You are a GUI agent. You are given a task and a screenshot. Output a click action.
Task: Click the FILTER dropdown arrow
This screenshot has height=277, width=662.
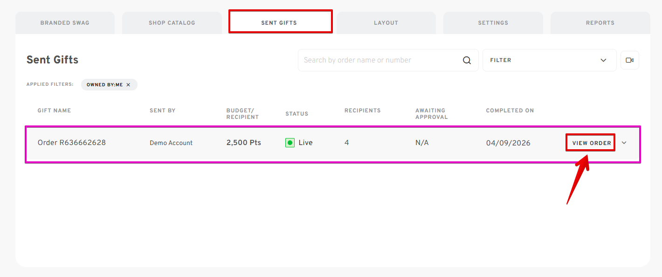603,60
